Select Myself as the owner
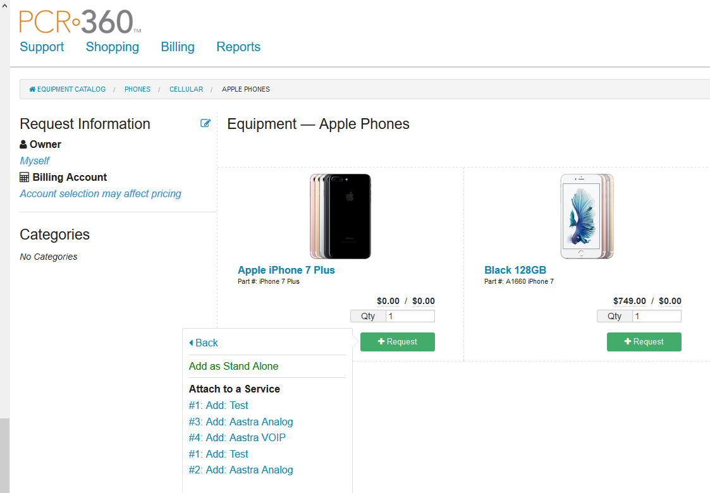 click(34, 161)
